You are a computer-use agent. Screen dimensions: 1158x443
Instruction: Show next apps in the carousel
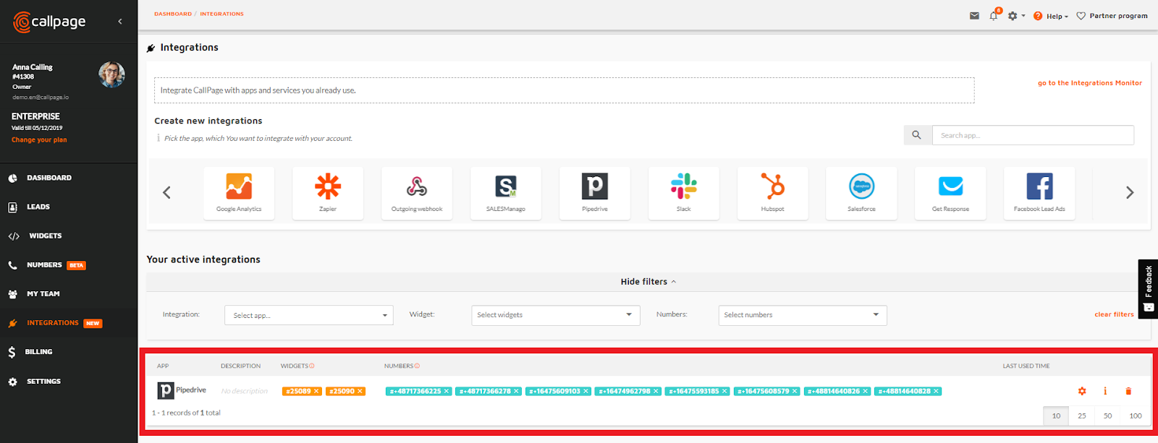coord(1129,192)
